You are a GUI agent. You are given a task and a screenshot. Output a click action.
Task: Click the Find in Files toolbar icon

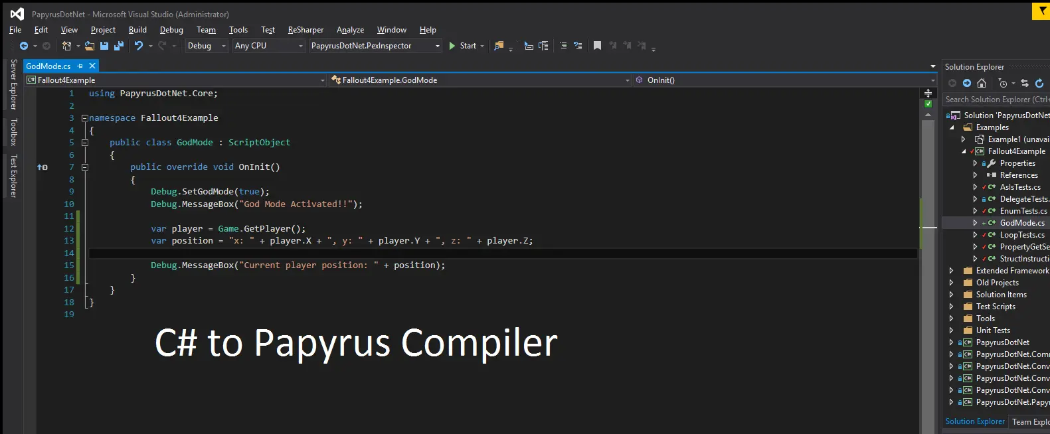[499, 46]
